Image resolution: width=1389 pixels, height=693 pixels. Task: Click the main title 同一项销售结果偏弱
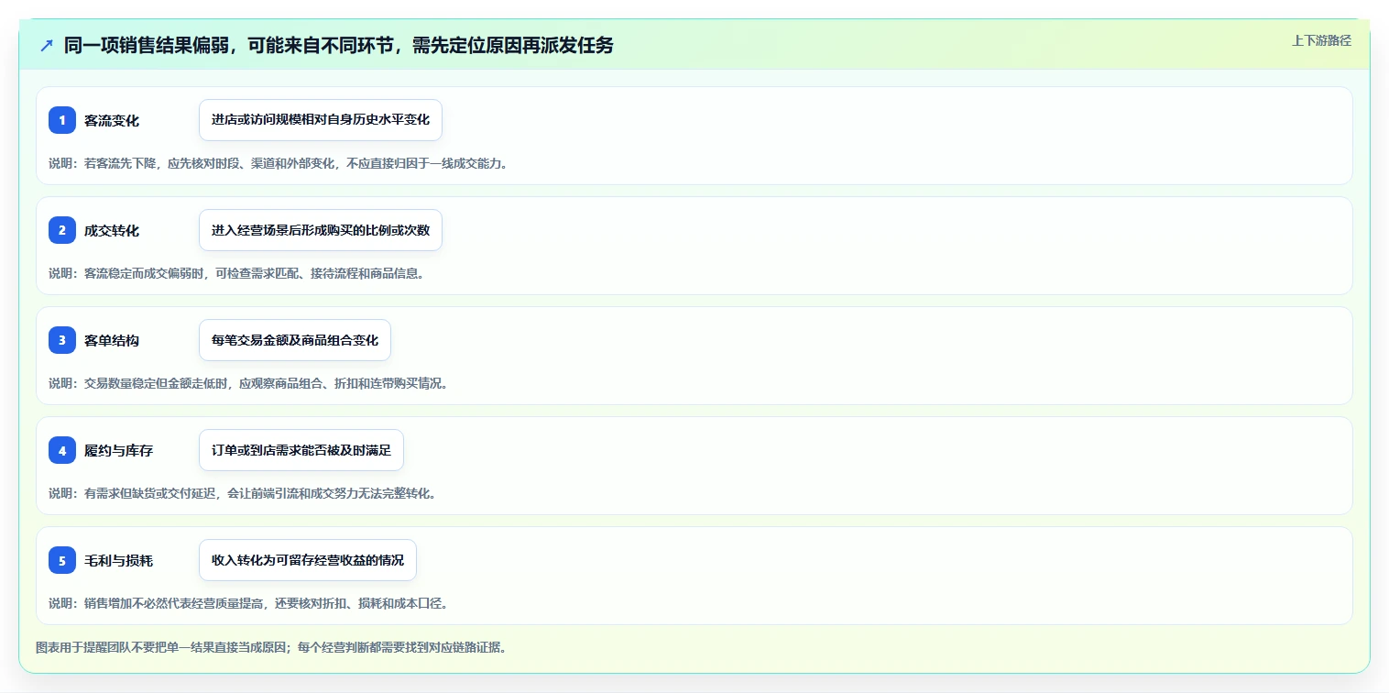coord(339,45)
